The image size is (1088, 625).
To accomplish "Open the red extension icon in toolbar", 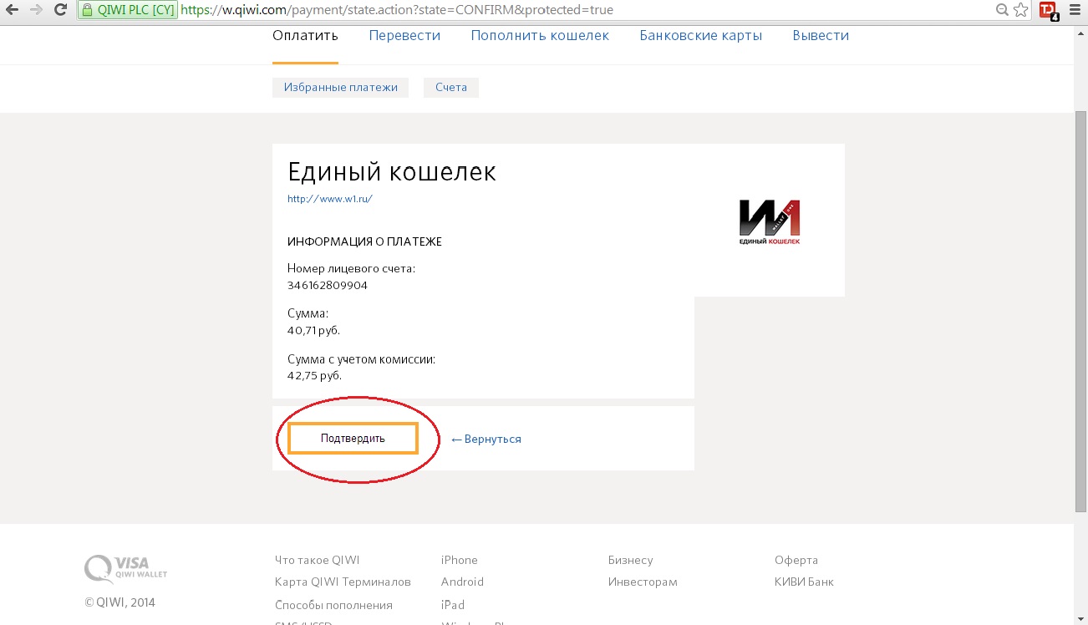I will [1048, 10].
